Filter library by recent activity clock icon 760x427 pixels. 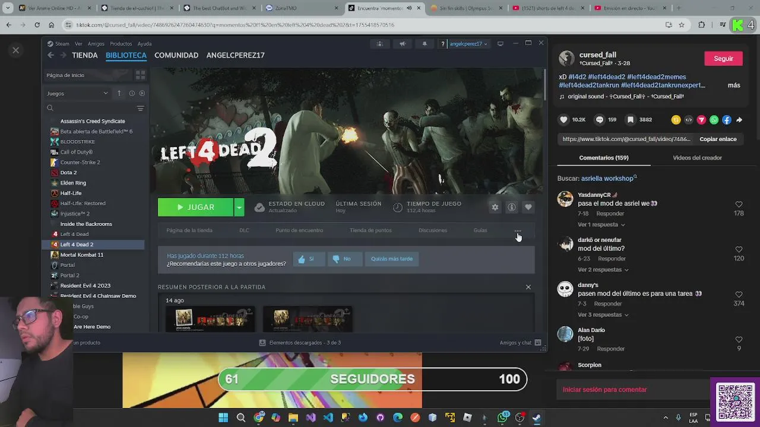coord(132,93)
